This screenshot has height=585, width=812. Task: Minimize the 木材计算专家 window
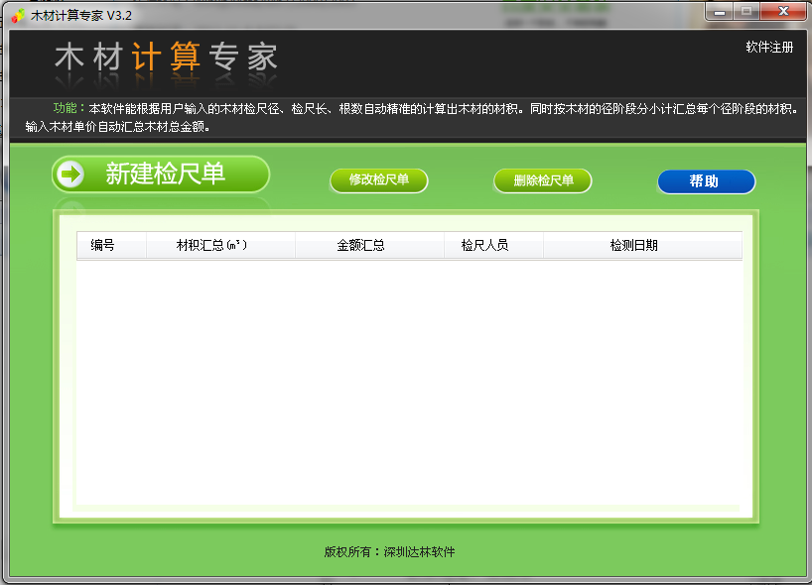pos(720,11)
